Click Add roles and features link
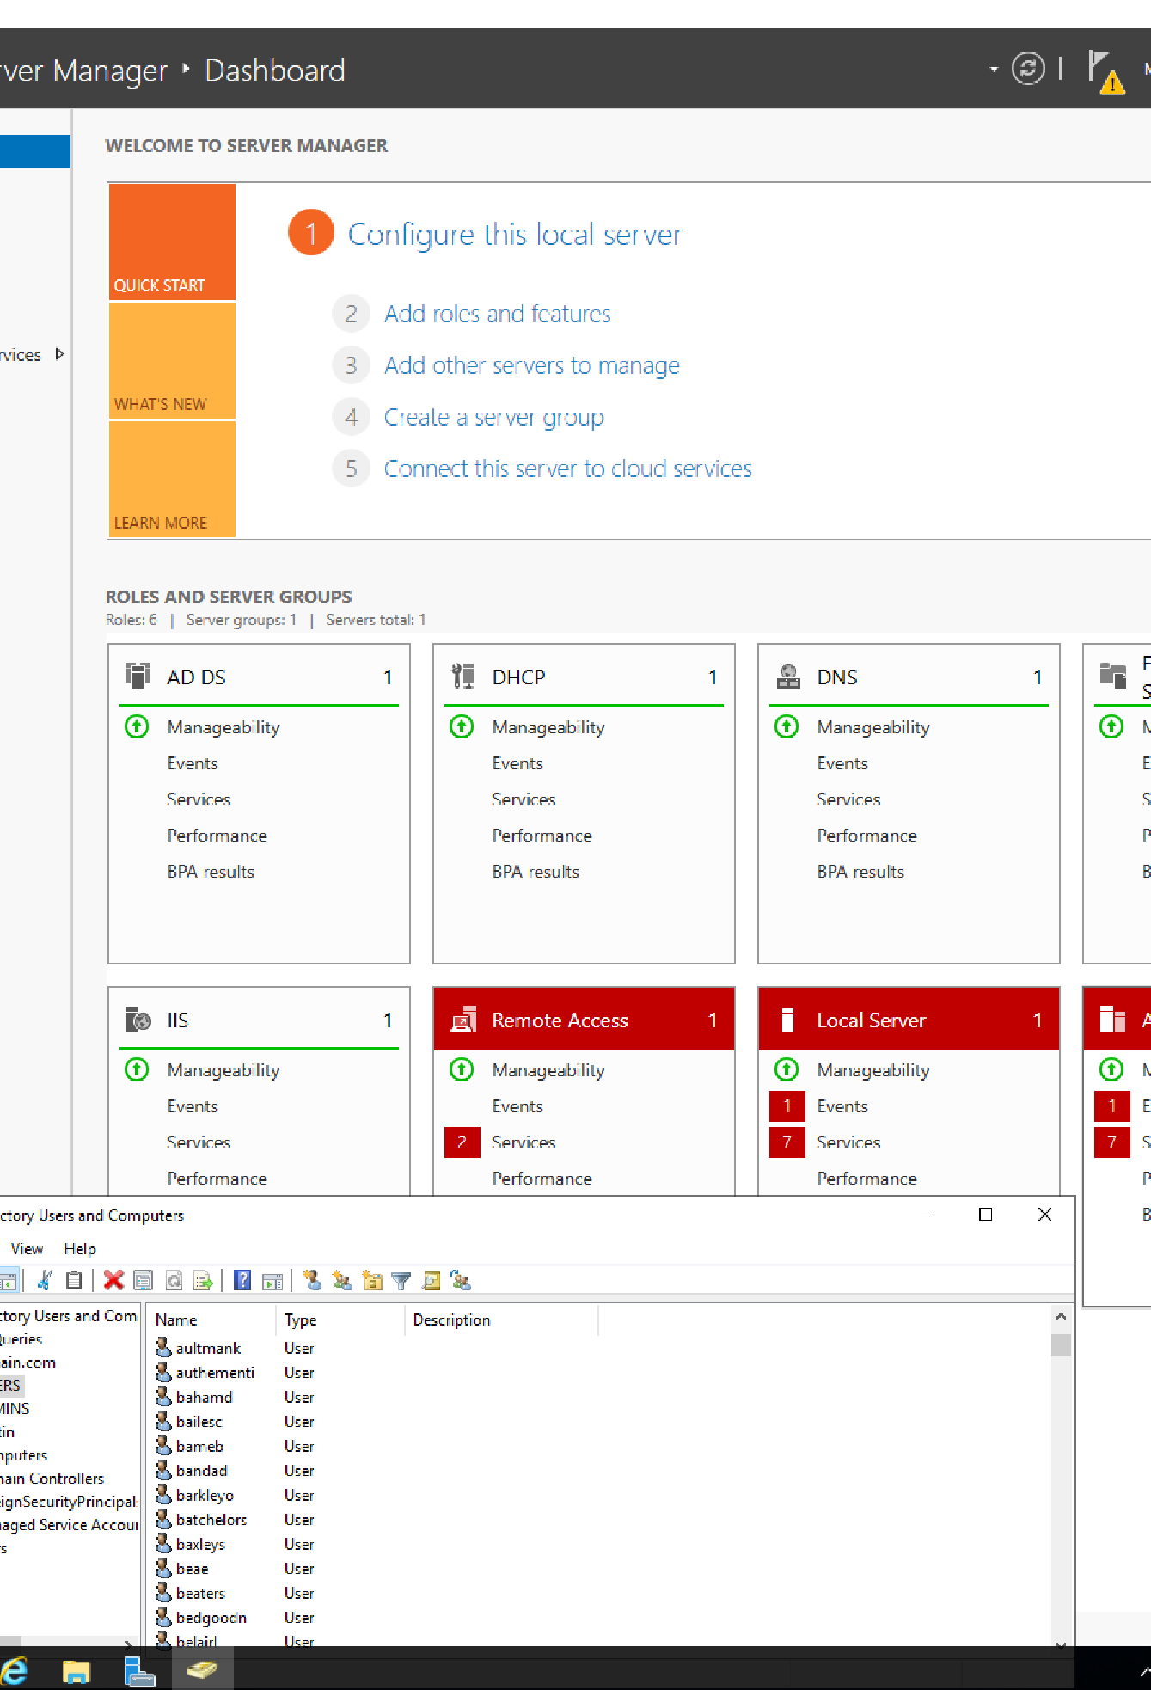The width and height of the screenshot is (1151, 1690). (x=497, y=315)
